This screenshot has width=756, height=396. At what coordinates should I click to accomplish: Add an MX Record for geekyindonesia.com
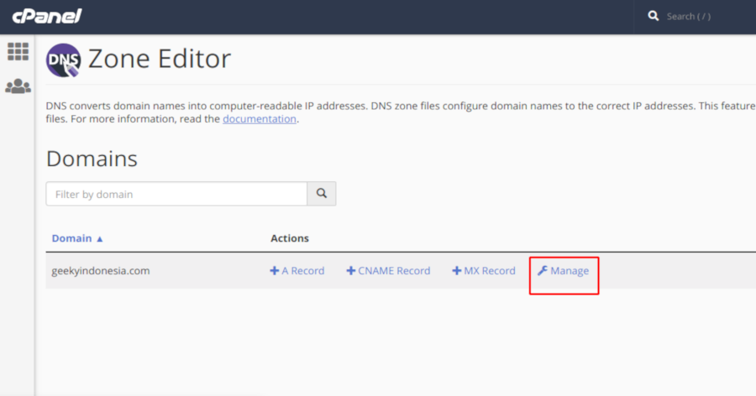pyautogui.click(x=484, y=271)
